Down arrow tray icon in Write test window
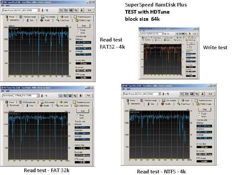This screenshot has height=175, width=234. pos(190,34)
